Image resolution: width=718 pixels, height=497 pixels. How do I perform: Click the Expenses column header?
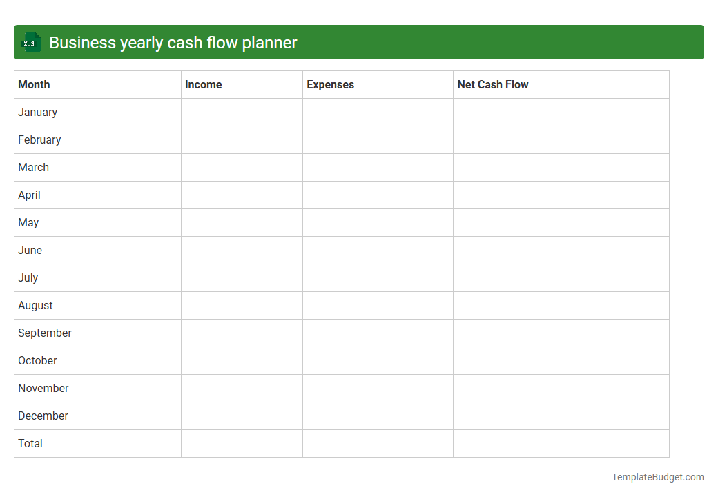click(x=330, y=84)
